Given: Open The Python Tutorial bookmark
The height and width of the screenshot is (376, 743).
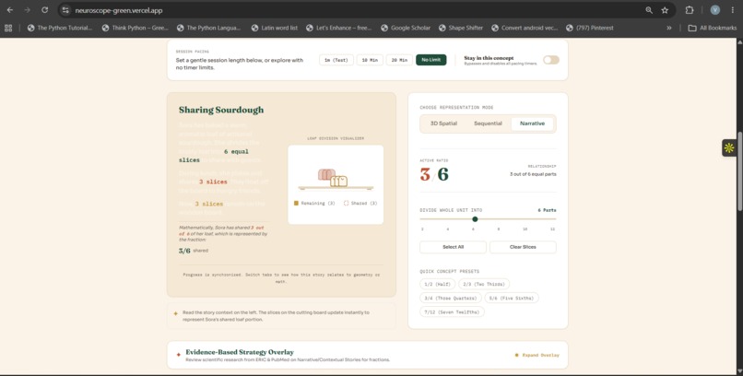Looking at the screenshot, I should (x=60, y=28).
